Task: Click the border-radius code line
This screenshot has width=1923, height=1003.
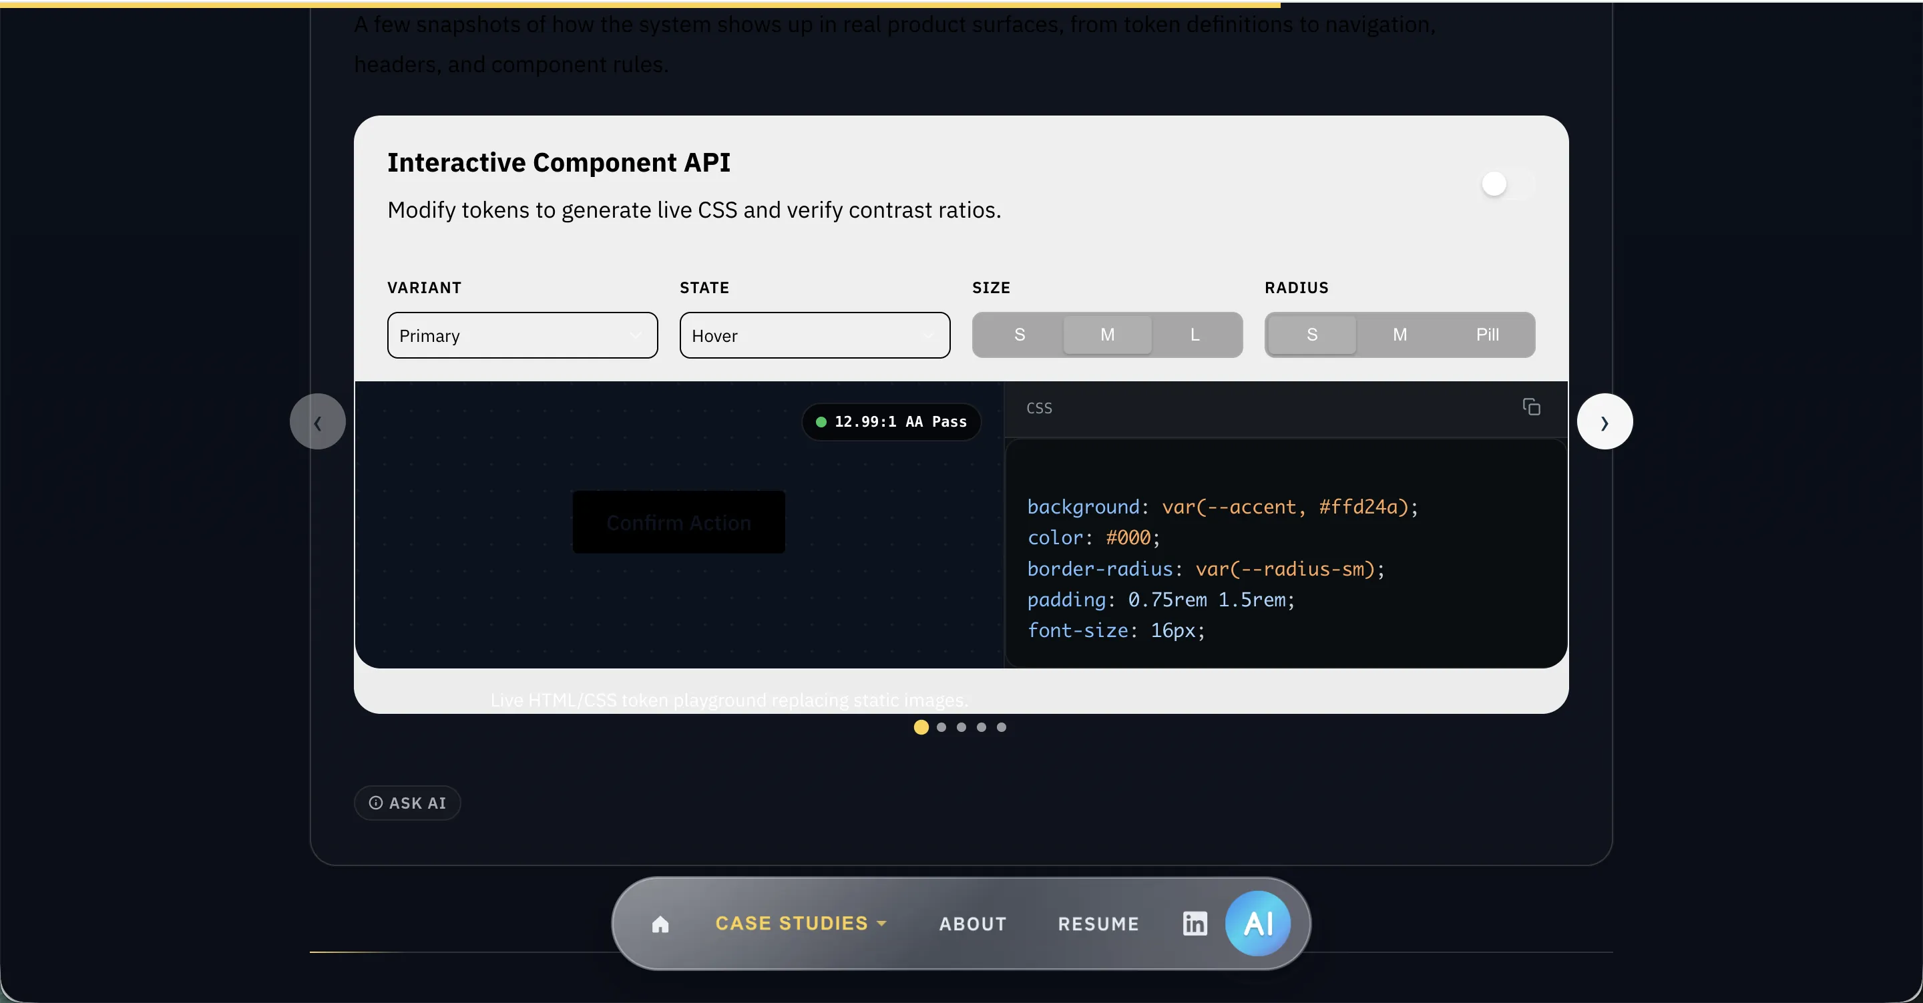Action: coord(1206,569)
